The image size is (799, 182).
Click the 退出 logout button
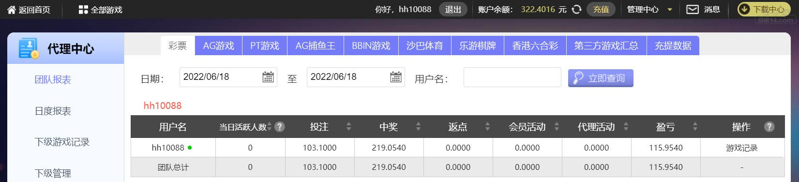pyautogui.click(x=453, y=9)
